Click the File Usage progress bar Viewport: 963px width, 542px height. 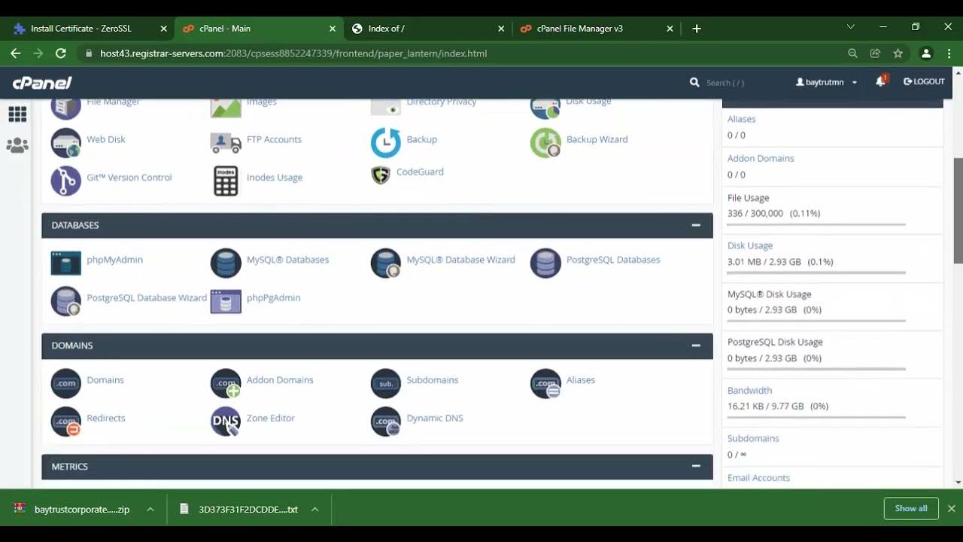point(816,224)
